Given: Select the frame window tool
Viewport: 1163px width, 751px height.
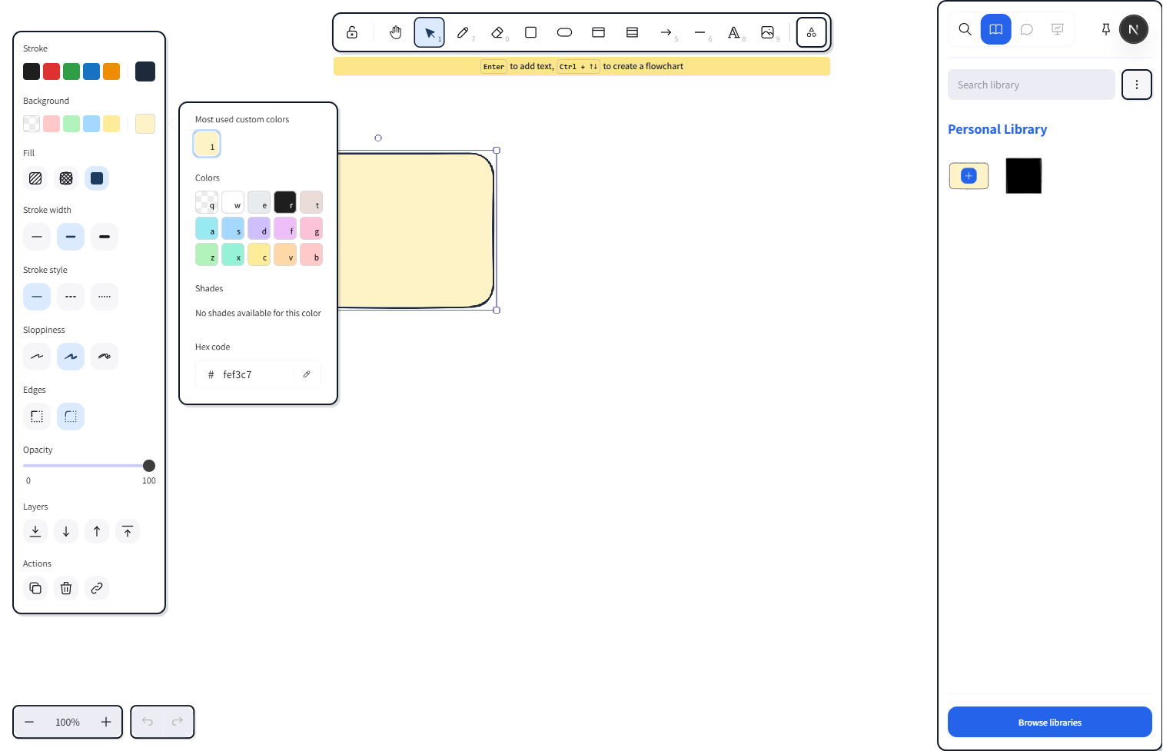Looking at the screenshot, I should (x=598, y=32).
